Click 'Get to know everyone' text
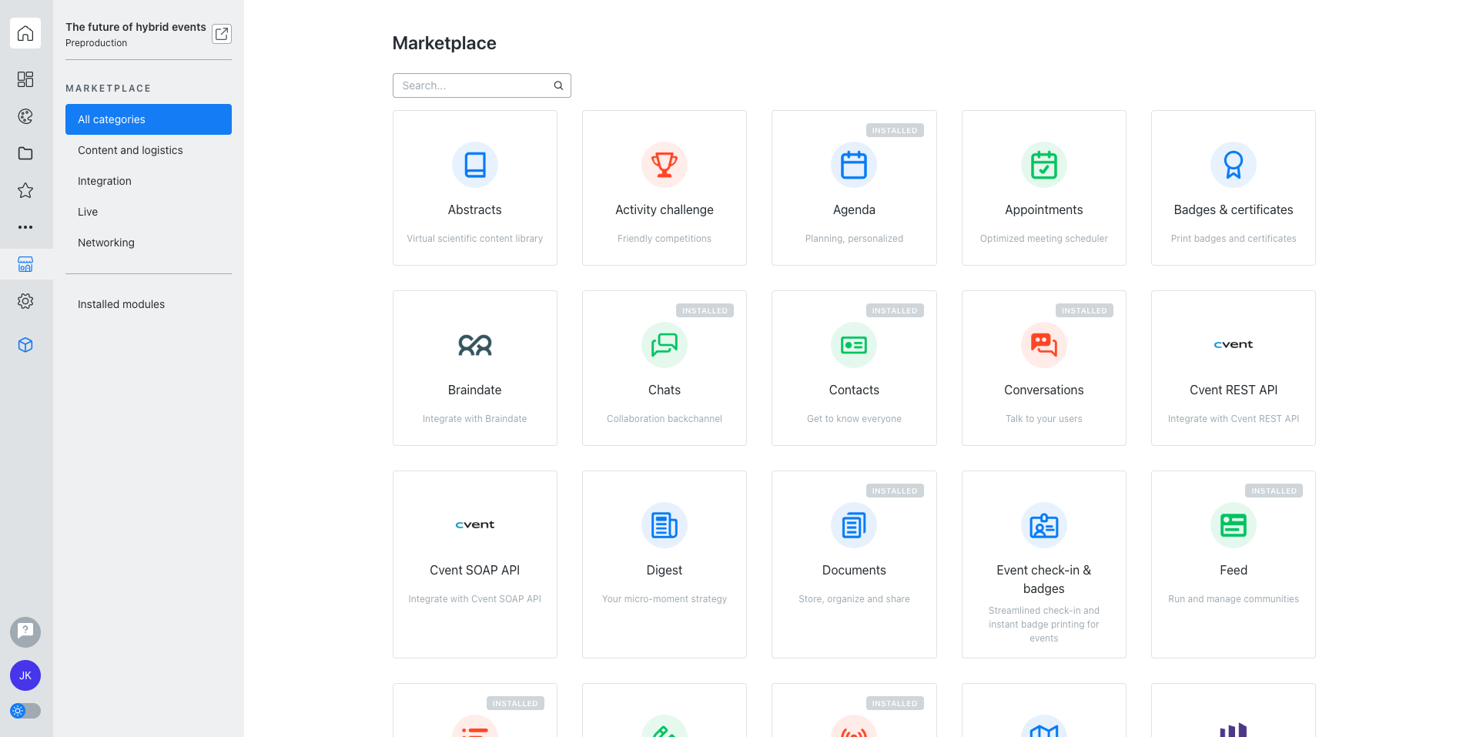The height and width of the screenshot is (737, 1463). tap(854, 419)
